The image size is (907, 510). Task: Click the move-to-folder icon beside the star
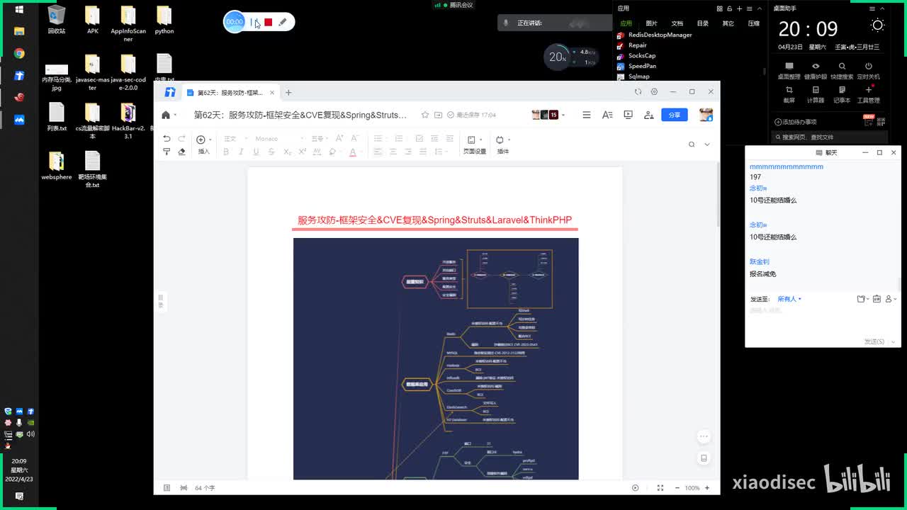(438, 115)
